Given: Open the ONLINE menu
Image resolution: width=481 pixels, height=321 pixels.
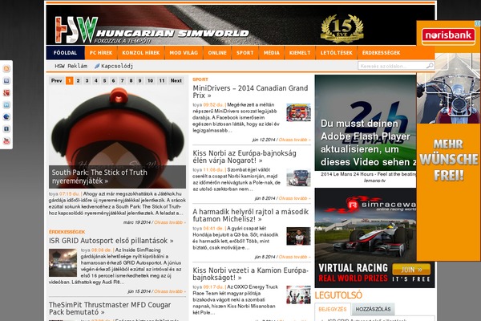Looking at the screenshot, I should pyautogui.click(x=217, y=53).
